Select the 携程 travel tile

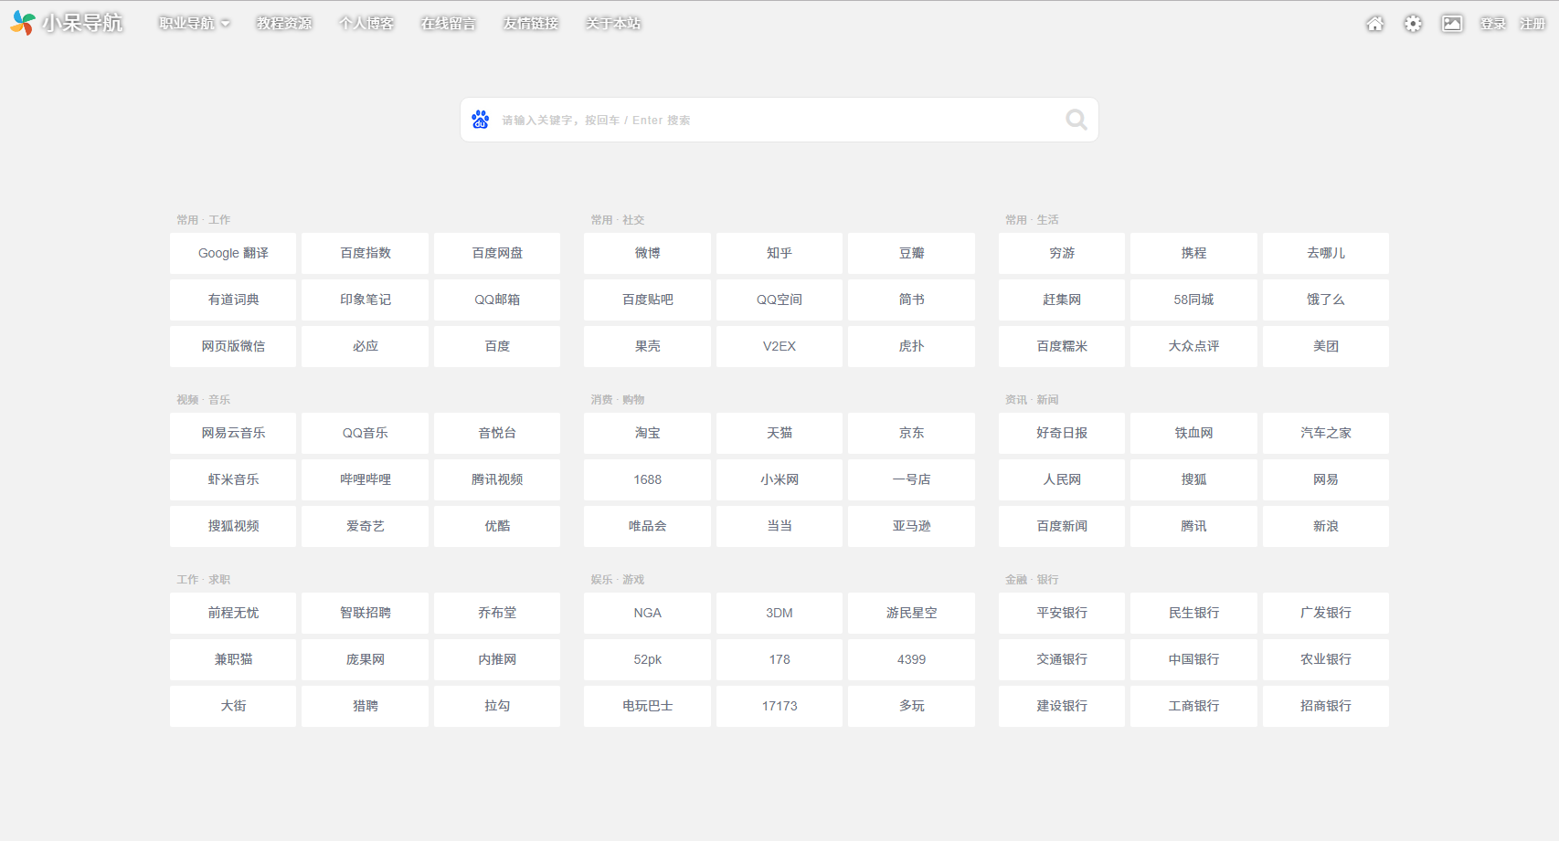[x=1193, y=253]
